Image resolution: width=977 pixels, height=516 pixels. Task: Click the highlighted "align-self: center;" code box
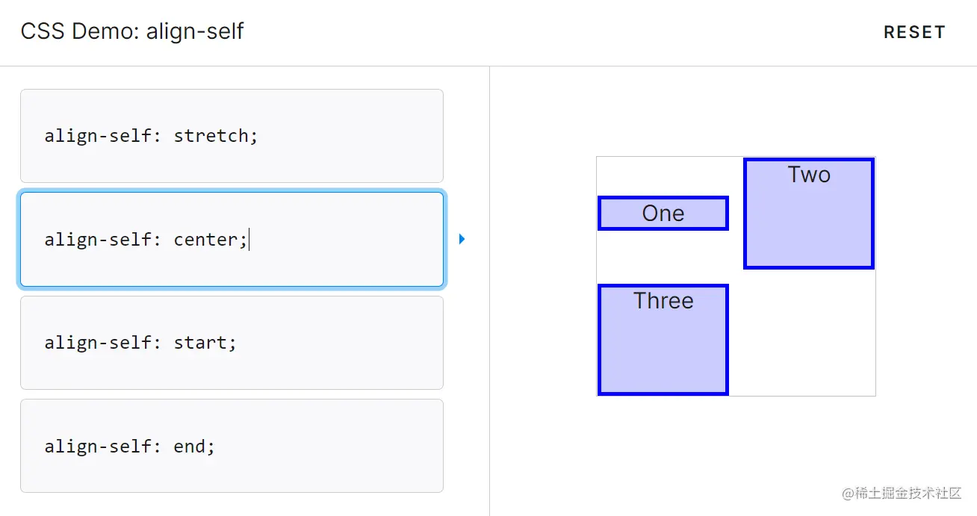pos(232,239)
